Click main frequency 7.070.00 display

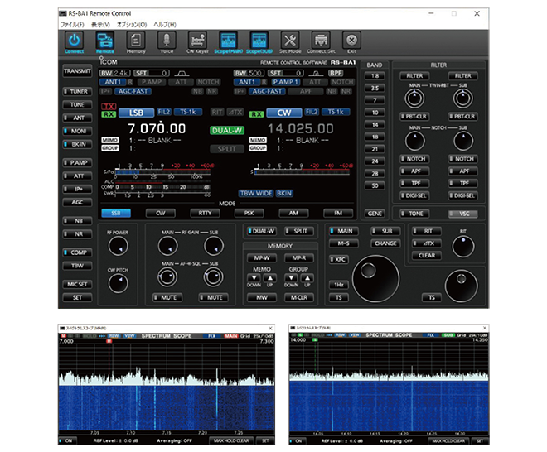[157, 128]
